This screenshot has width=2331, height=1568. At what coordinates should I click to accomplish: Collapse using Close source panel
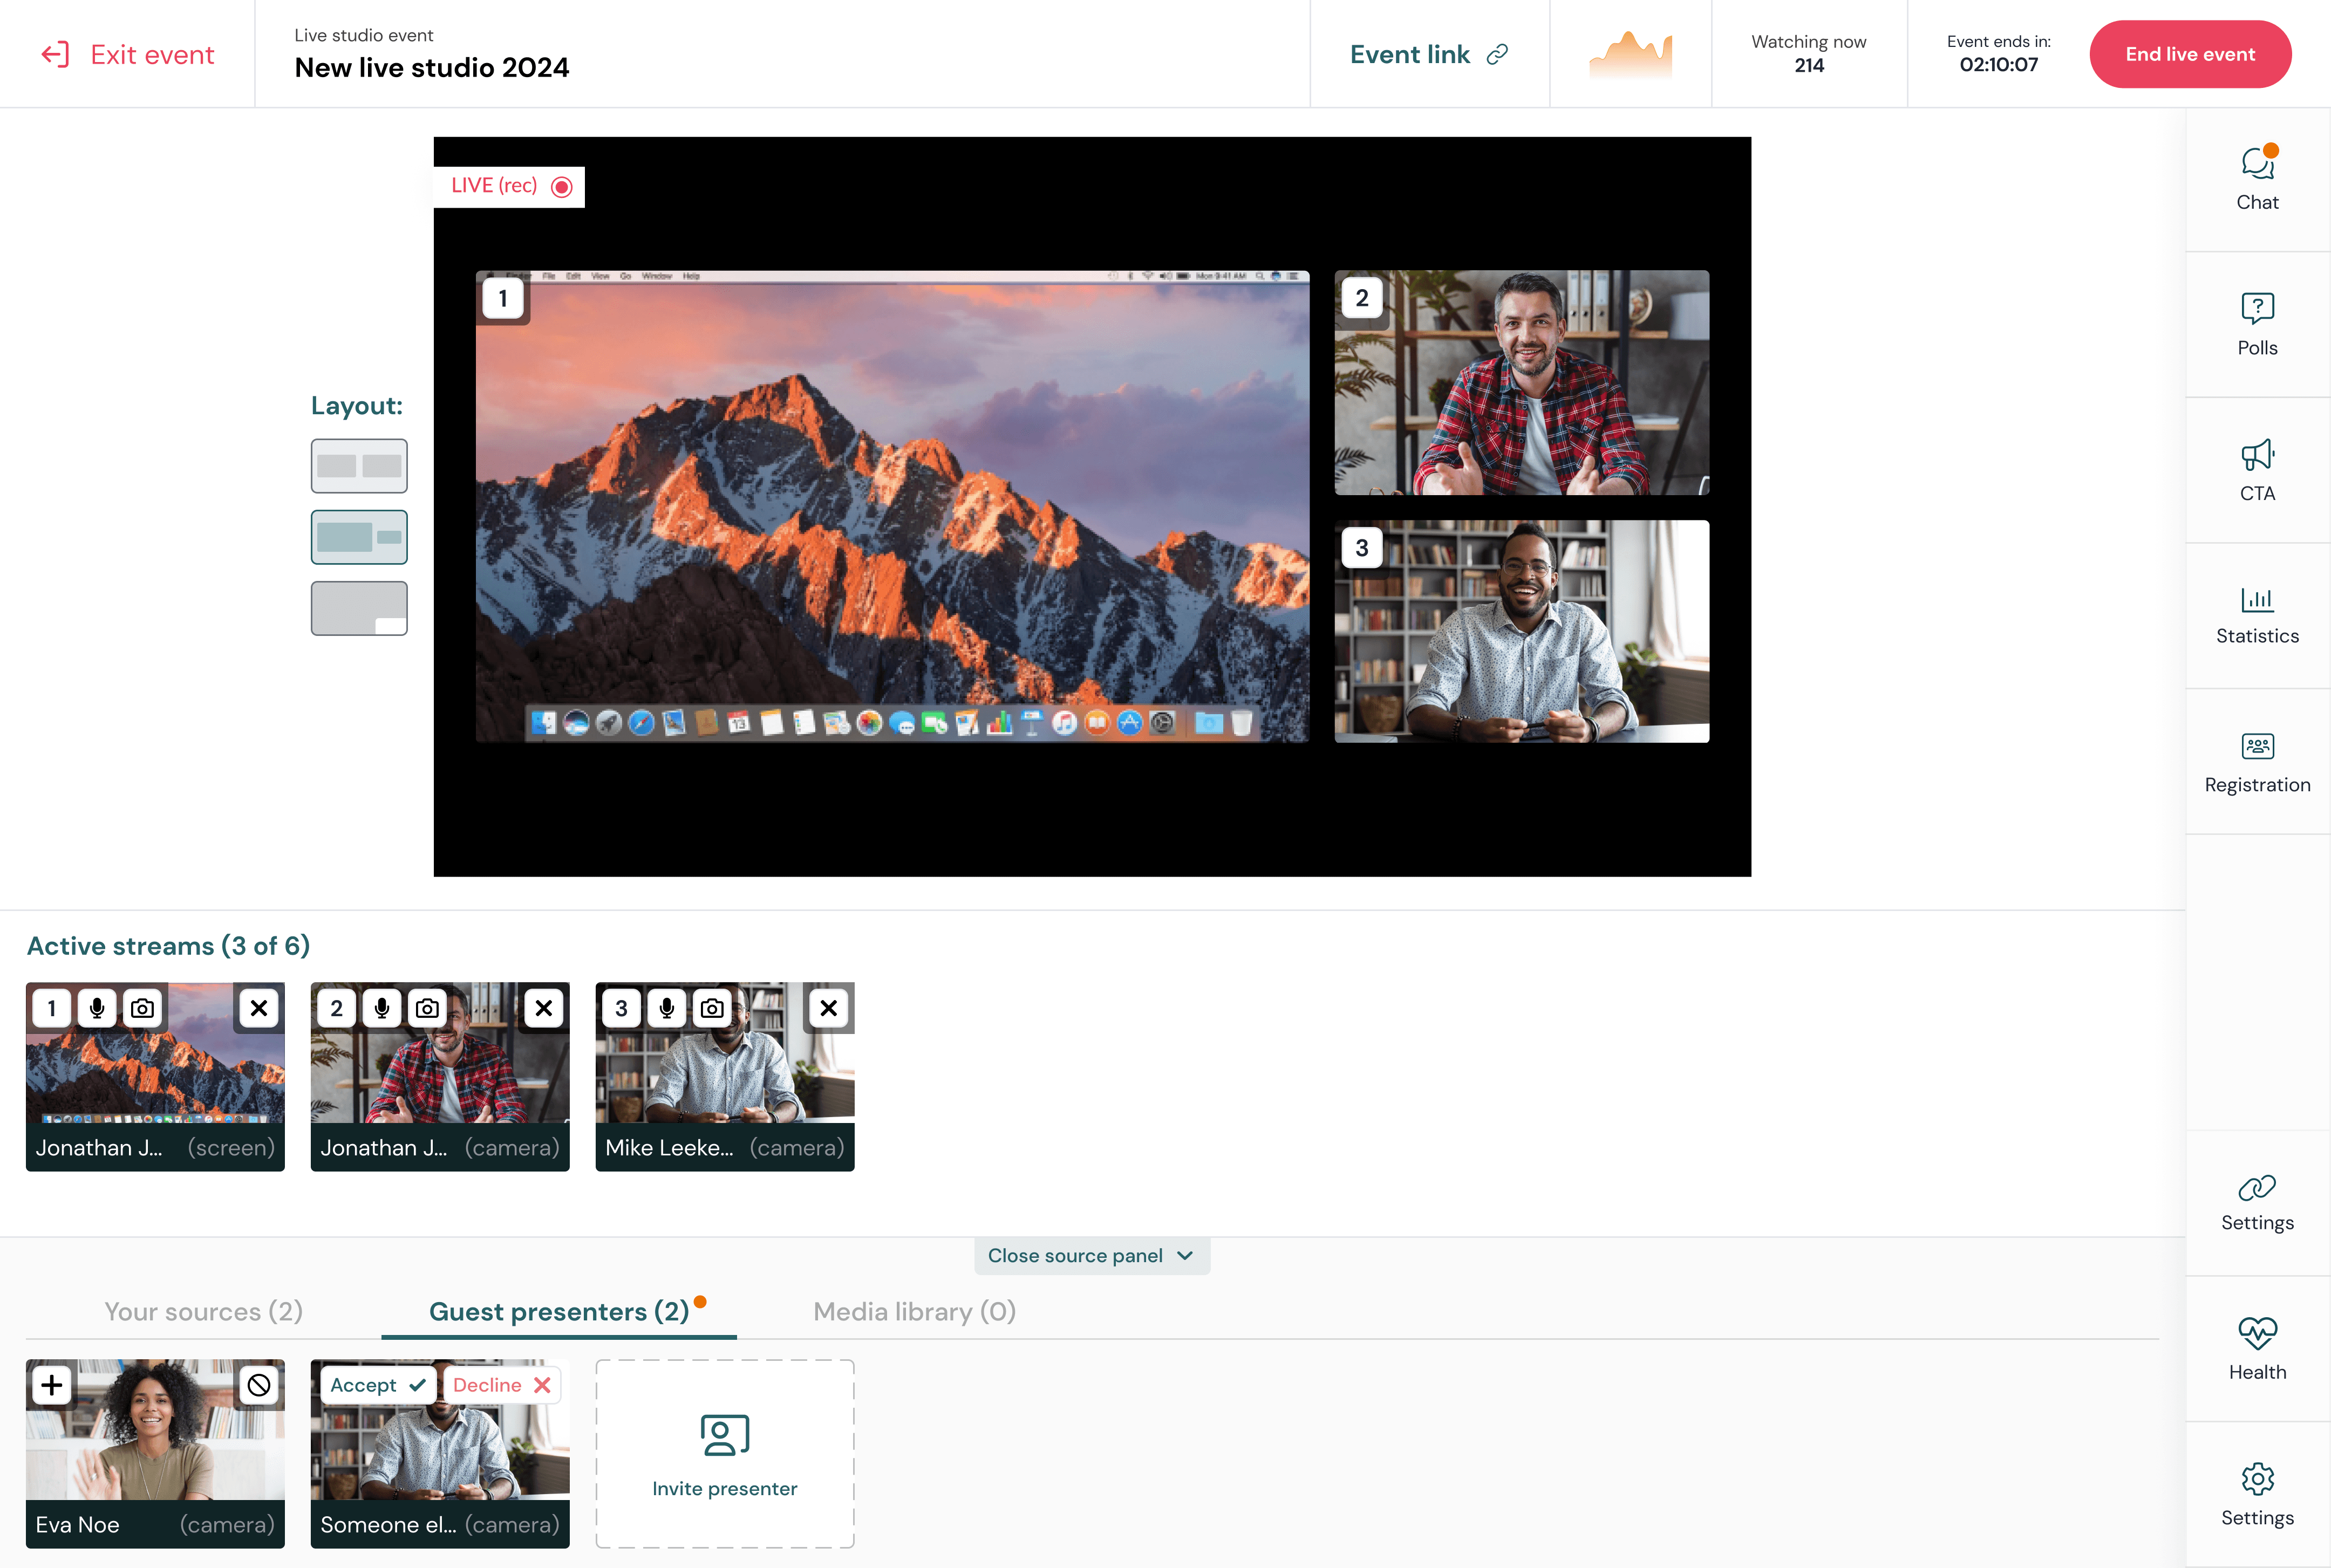point(1092,1256)
